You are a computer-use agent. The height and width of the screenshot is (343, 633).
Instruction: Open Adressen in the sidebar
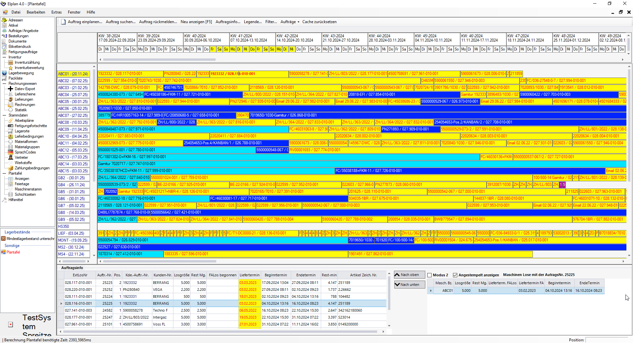(15, 20)
